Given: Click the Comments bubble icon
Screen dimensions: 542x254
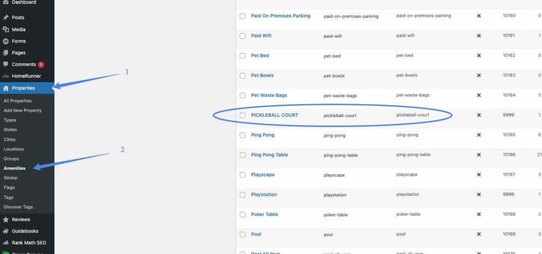Looking at the screenshot, I should coord(6,65).
